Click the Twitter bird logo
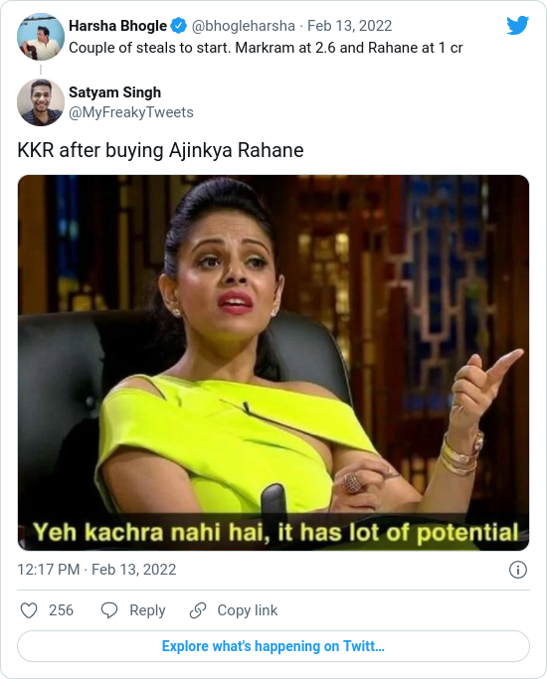 (x=517, y=25)
